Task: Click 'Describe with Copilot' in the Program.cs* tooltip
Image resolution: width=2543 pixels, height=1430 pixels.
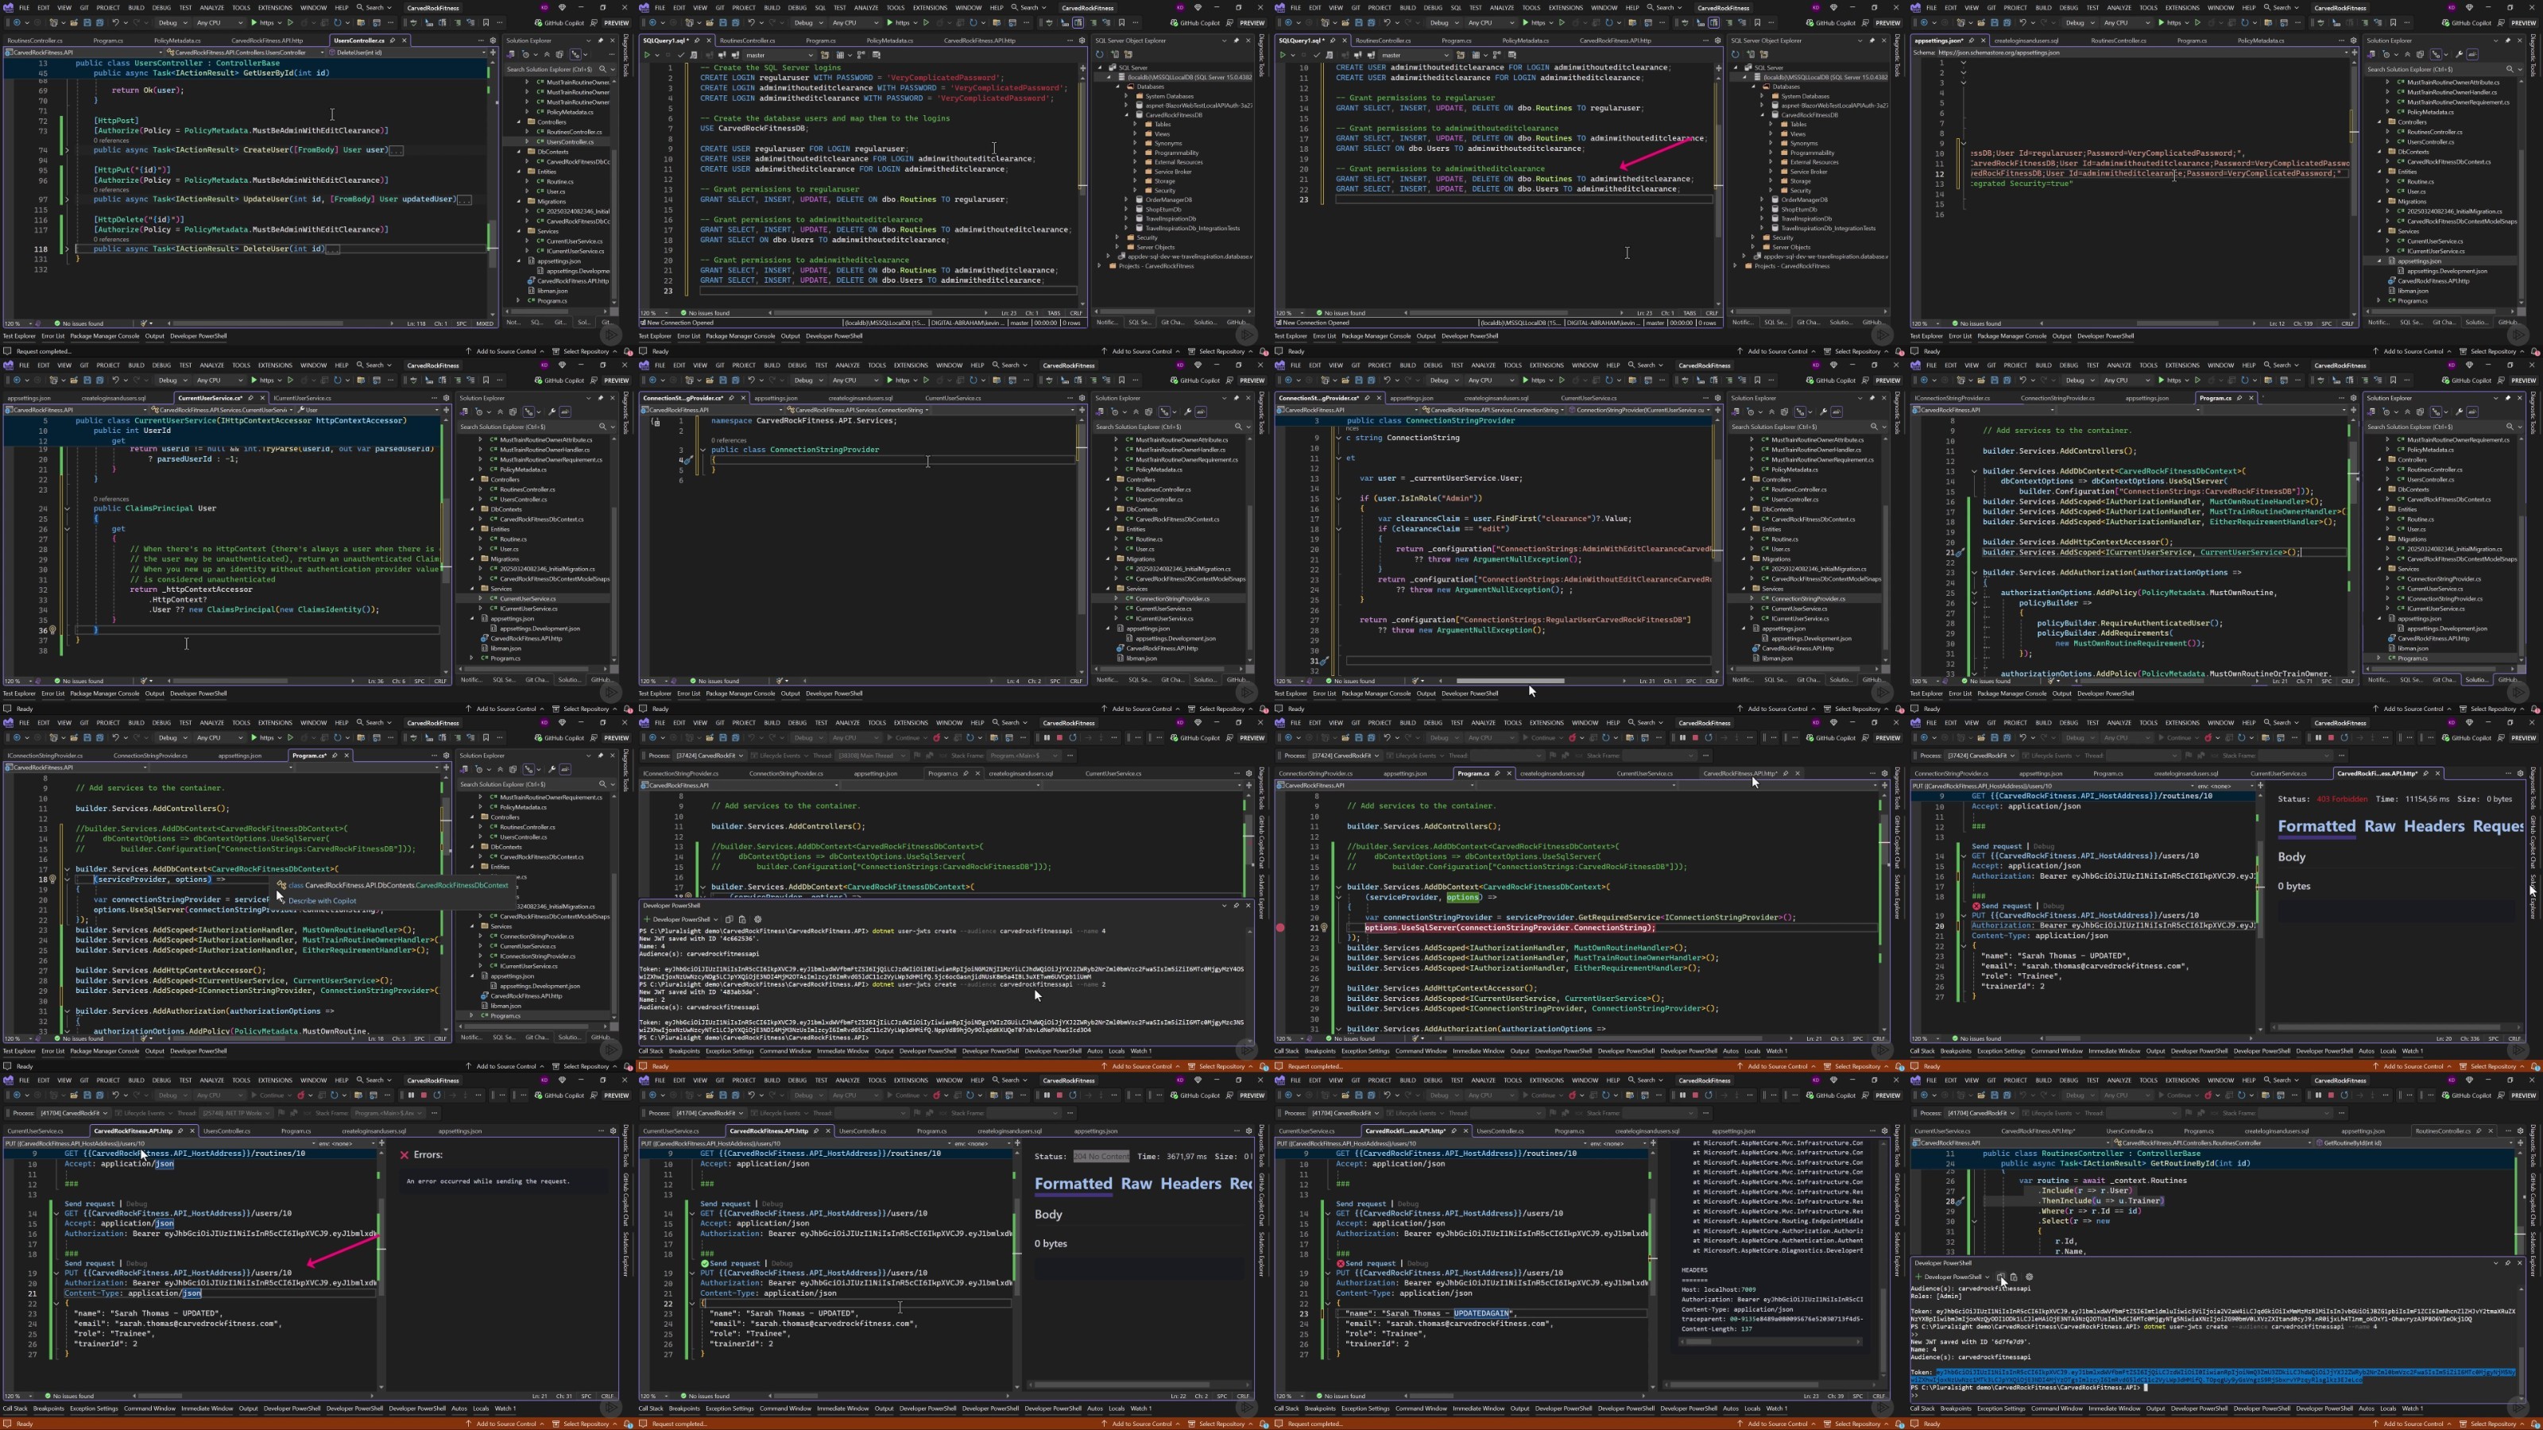Action: (322, 900)
